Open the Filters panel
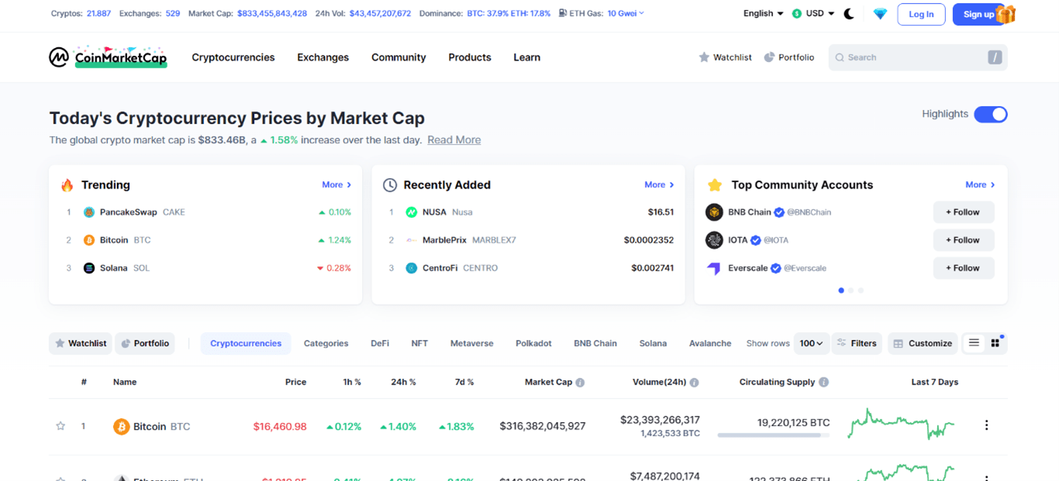 [x=857, y=343]
